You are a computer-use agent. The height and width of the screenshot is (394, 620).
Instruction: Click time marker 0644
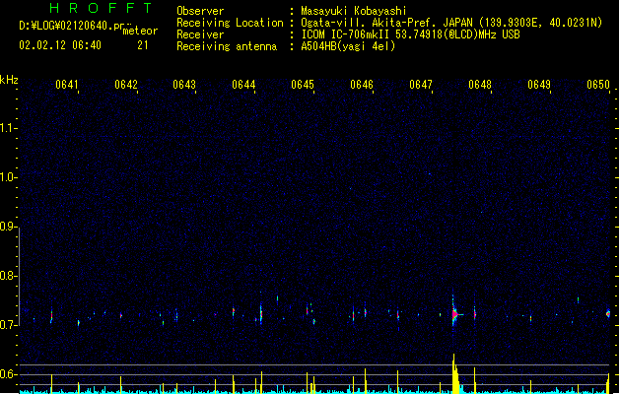tap(243, 85)
